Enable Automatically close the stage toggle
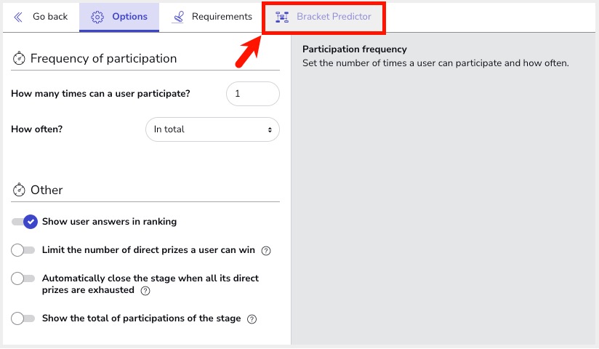This screenshot has width=599, height=349. pos(23,278)
